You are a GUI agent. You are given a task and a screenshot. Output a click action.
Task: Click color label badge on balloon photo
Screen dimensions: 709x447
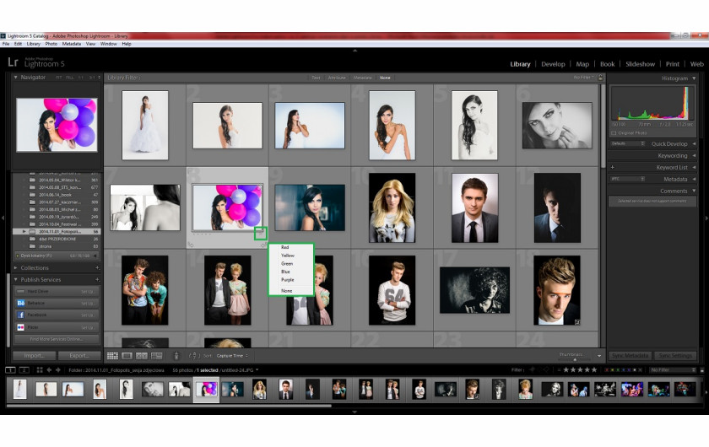pyautogui.click(x=261, y=234)
